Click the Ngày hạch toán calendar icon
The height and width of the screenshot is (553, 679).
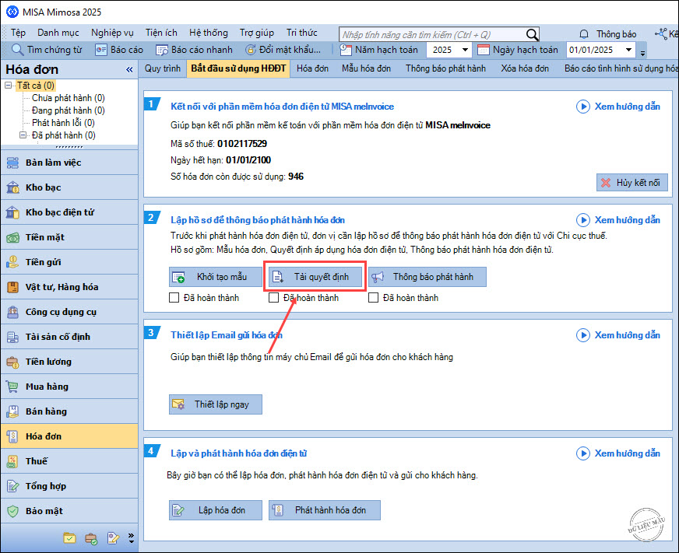484,50
